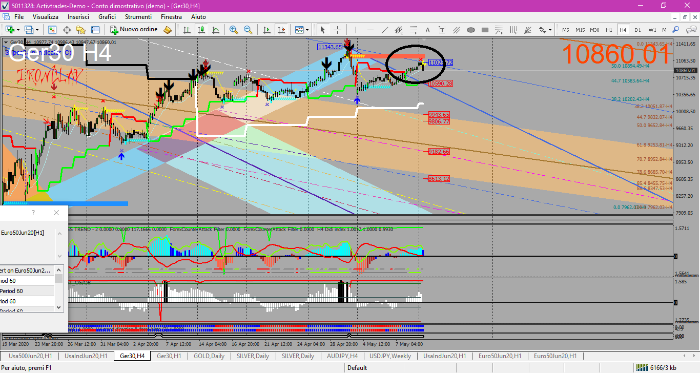Image resolution: width=700 pixels, height=373 pixels.
Task: Select Draw Trendline tool
Action: 384,30
